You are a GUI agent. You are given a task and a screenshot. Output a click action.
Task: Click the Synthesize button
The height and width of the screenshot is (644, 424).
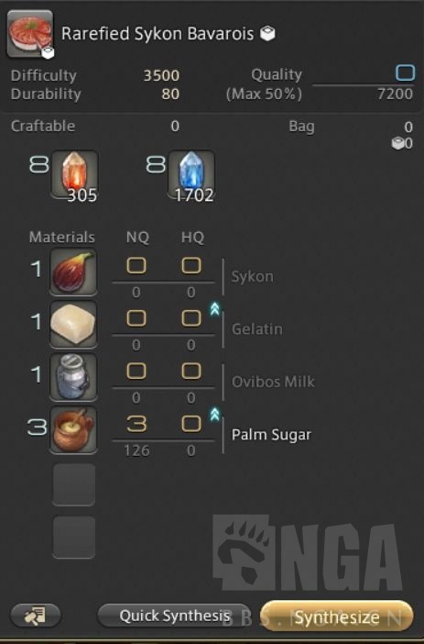tap(336, 616)
